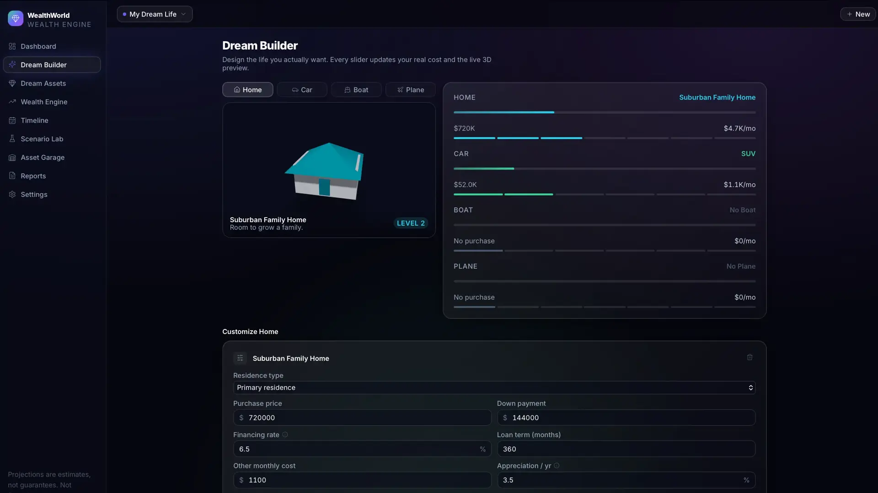878x493 pixels.
Task: Click the New button
Action: [x=858, y=14]
